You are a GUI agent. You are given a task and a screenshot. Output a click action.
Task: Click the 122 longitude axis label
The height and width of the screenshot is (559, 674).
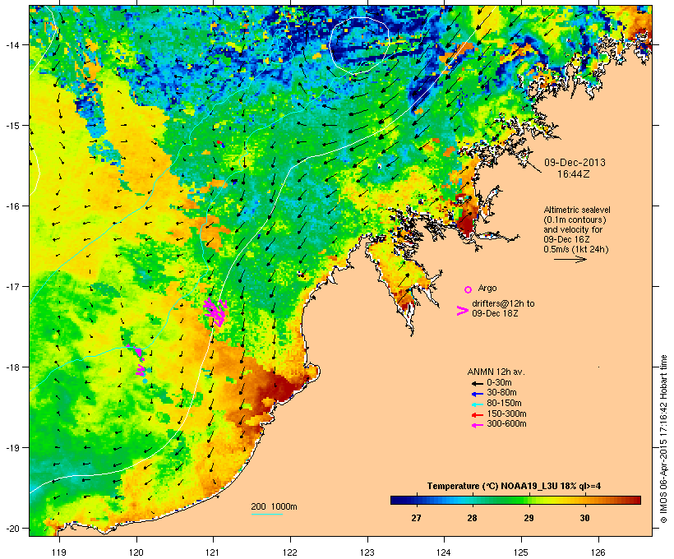pyautogui.click(x=290, y=552)
